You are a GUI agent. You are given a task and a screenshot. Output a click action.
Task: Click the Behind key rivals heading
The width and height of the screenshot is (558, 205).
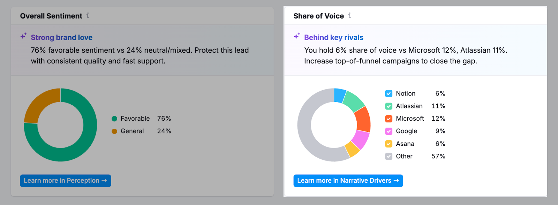pyautogui.click(x=334, y=38)
